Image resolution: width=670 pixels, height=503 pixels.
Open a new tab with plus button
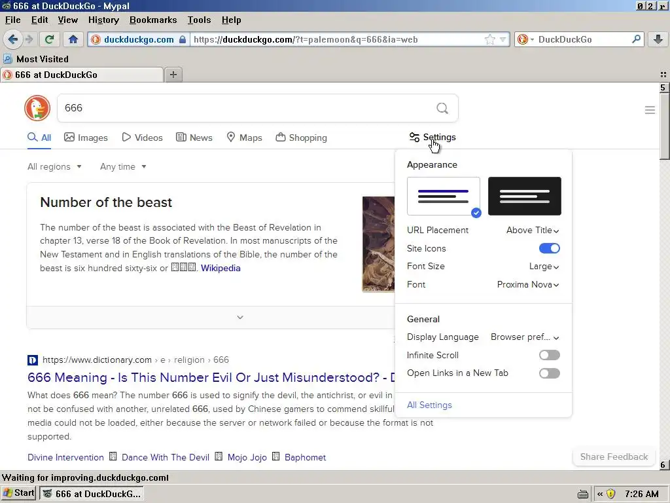[173, 75]
